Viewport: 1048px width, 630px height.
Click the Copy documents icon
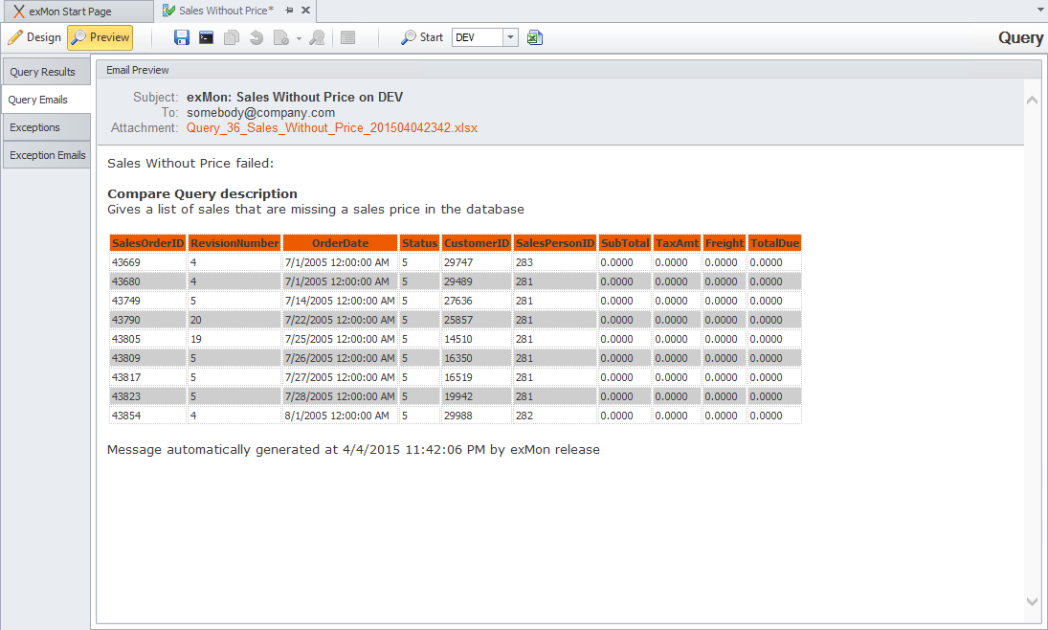[x=232, y=37]
